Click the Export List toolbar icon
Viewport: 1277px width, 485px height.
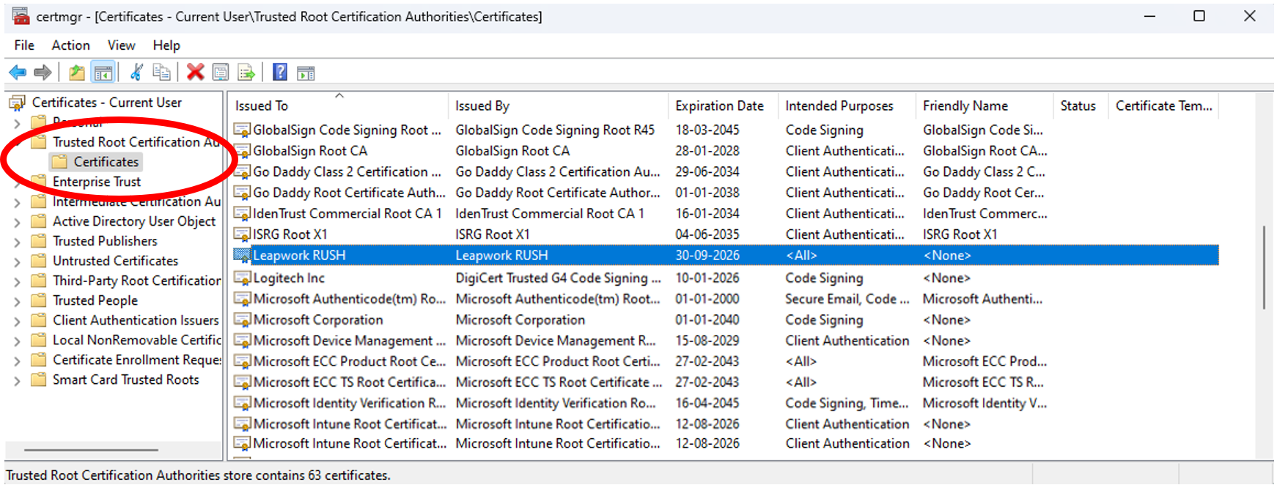tap(246, 73)
